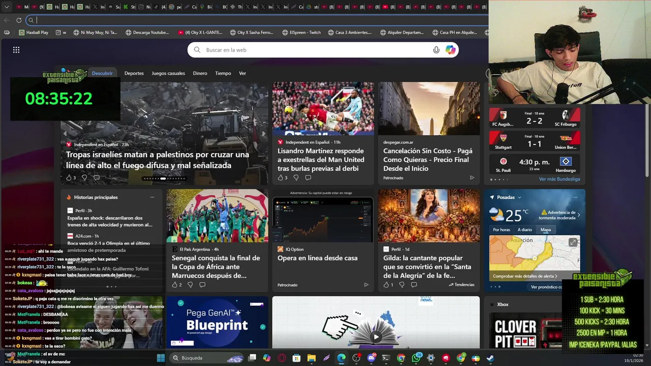Click Ver más Bundesliga link
The width and height of the screenshot is (651, 366).
coord(559,179)
